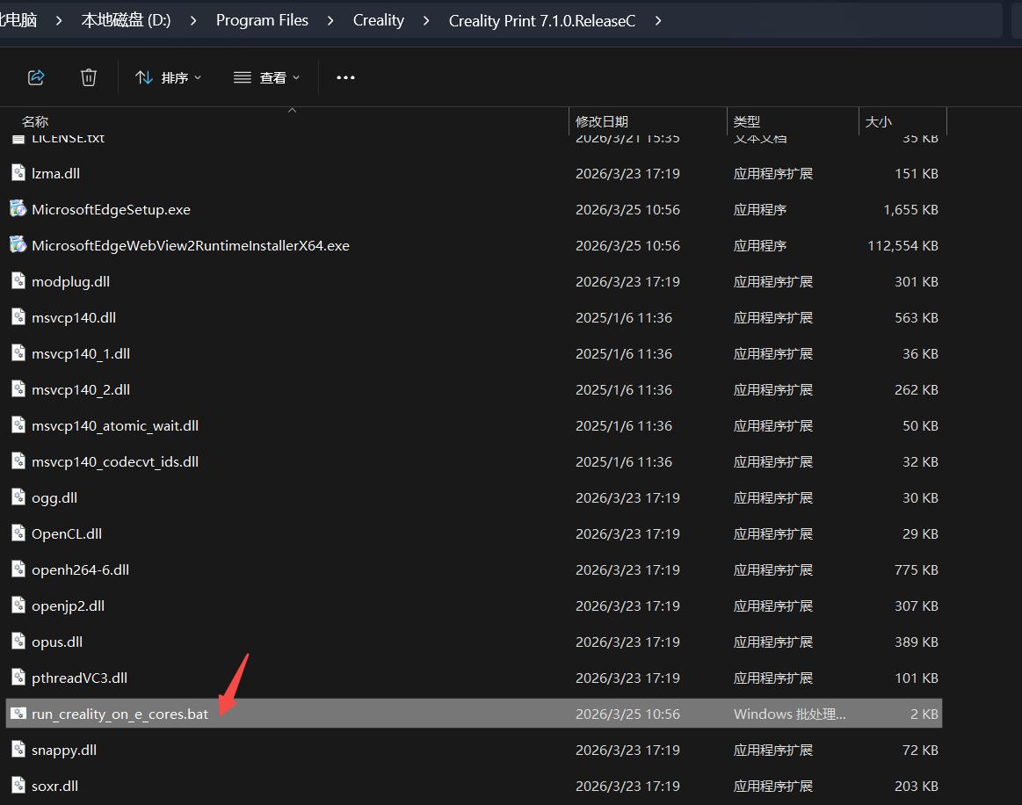Sort by the 大小 column header

(x=878, y=121)
